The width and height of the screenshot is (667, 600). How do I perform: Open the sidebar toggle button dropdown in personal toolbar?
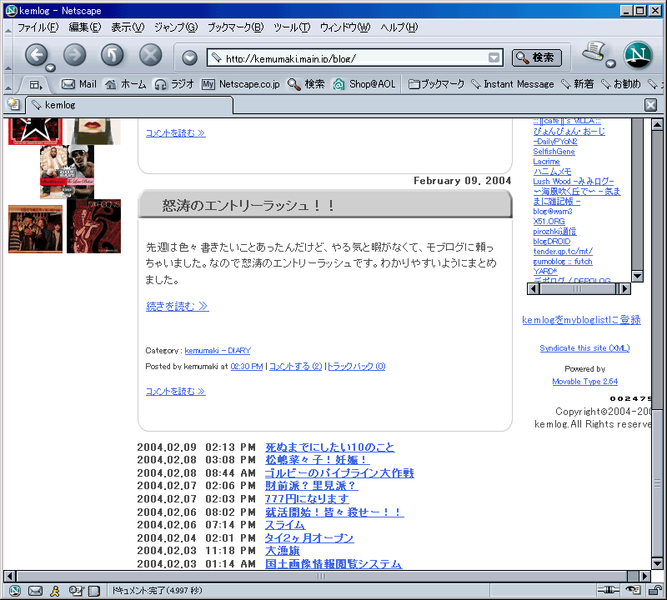[x=36, y=85]
